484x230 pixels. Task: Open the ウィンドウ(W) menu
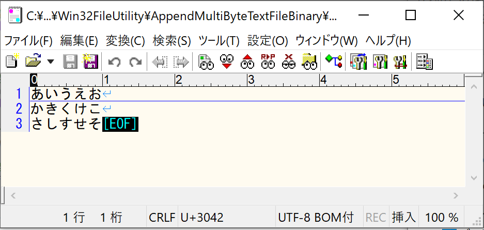[326, 41]
